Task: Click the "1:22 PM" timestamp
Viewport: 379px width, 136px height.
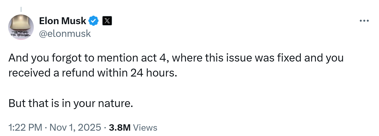Action: 25,127
